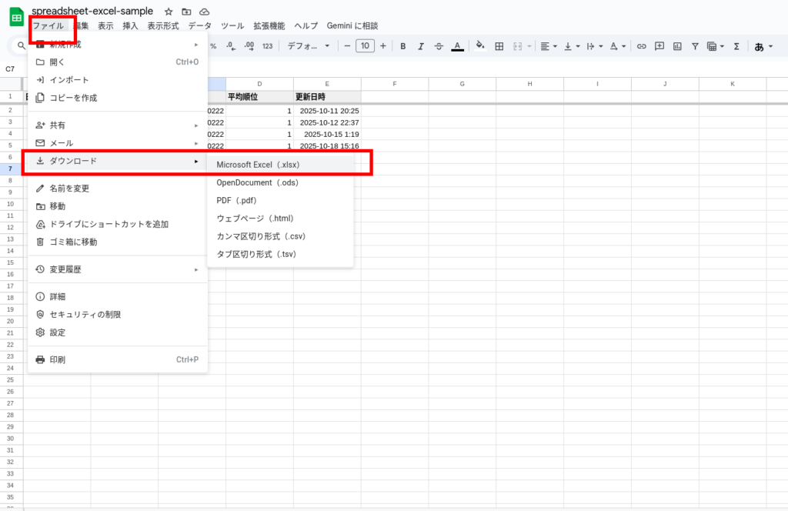This screenshot has width=788, height=511.
Task: Open the functions menu with the Σ icon
Action: pos(736,46)
